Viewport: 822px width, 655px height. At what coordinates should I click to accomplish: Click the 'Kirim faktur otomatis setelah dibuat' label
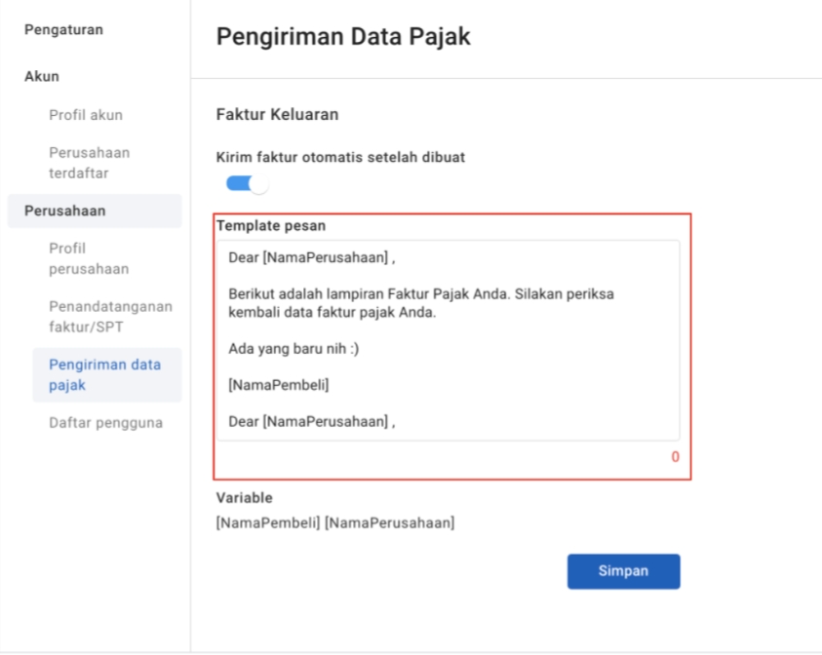(339, 156)
